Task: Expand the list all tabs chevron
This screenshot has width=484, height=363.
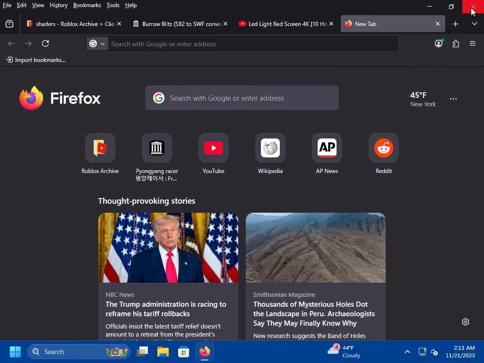Action: tap(475, 24)
